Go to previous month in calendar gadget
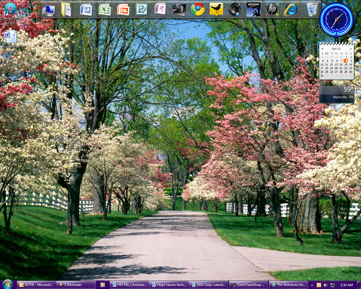The height and width of the screenshot is (289, 361). coord(322,49)
